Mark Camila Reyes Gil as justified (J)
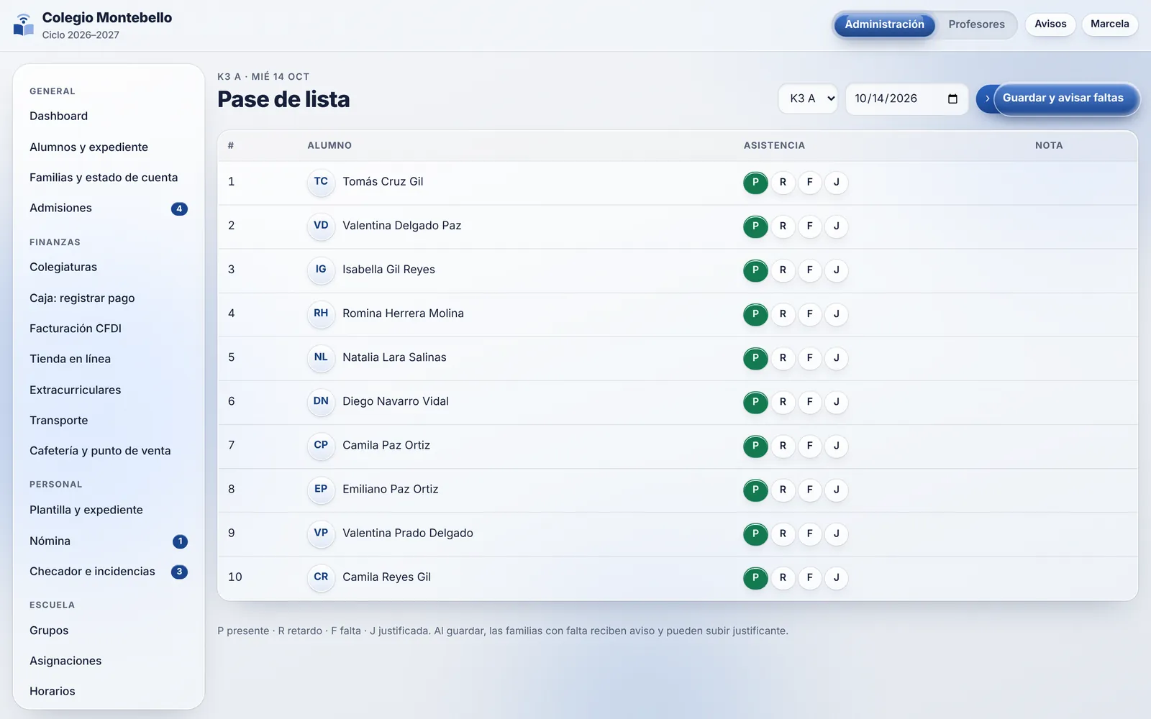 (x=836, y=577)
